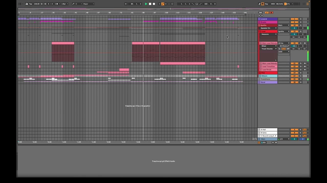Open the Major scale name dropdown
This screenshot has height=183, width=327.
point(89,4)
